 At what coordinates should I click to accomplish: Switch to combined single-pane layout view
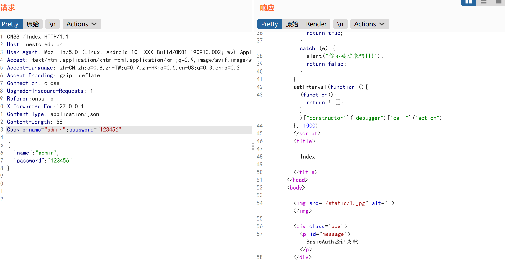click(x=498, y=2)
